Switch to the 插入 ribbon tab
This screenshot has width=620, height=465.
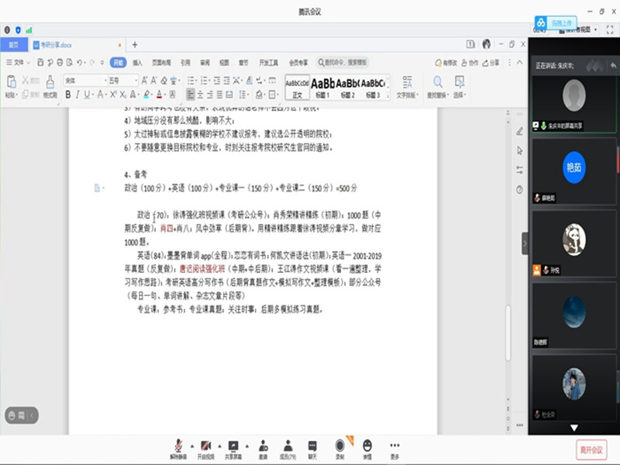pyautogui.click(x=137, y=62)
